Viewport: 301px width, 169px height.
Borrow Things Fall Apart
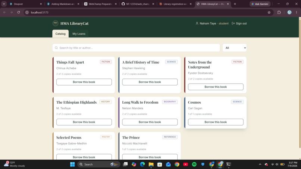(x=84, y=82)
